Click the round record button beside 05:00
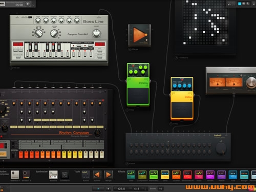The width and height of the screenshot is (256, 192). coord(28,4)
